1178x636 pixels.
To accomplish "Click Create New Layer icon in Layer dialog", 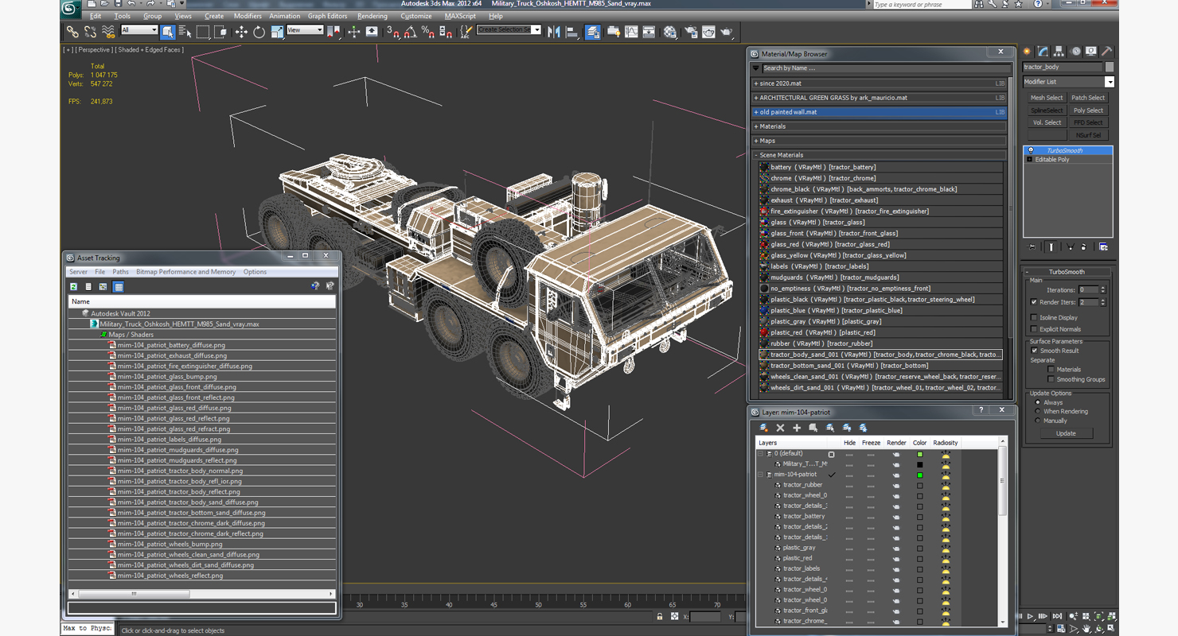I will coord(763,428).
